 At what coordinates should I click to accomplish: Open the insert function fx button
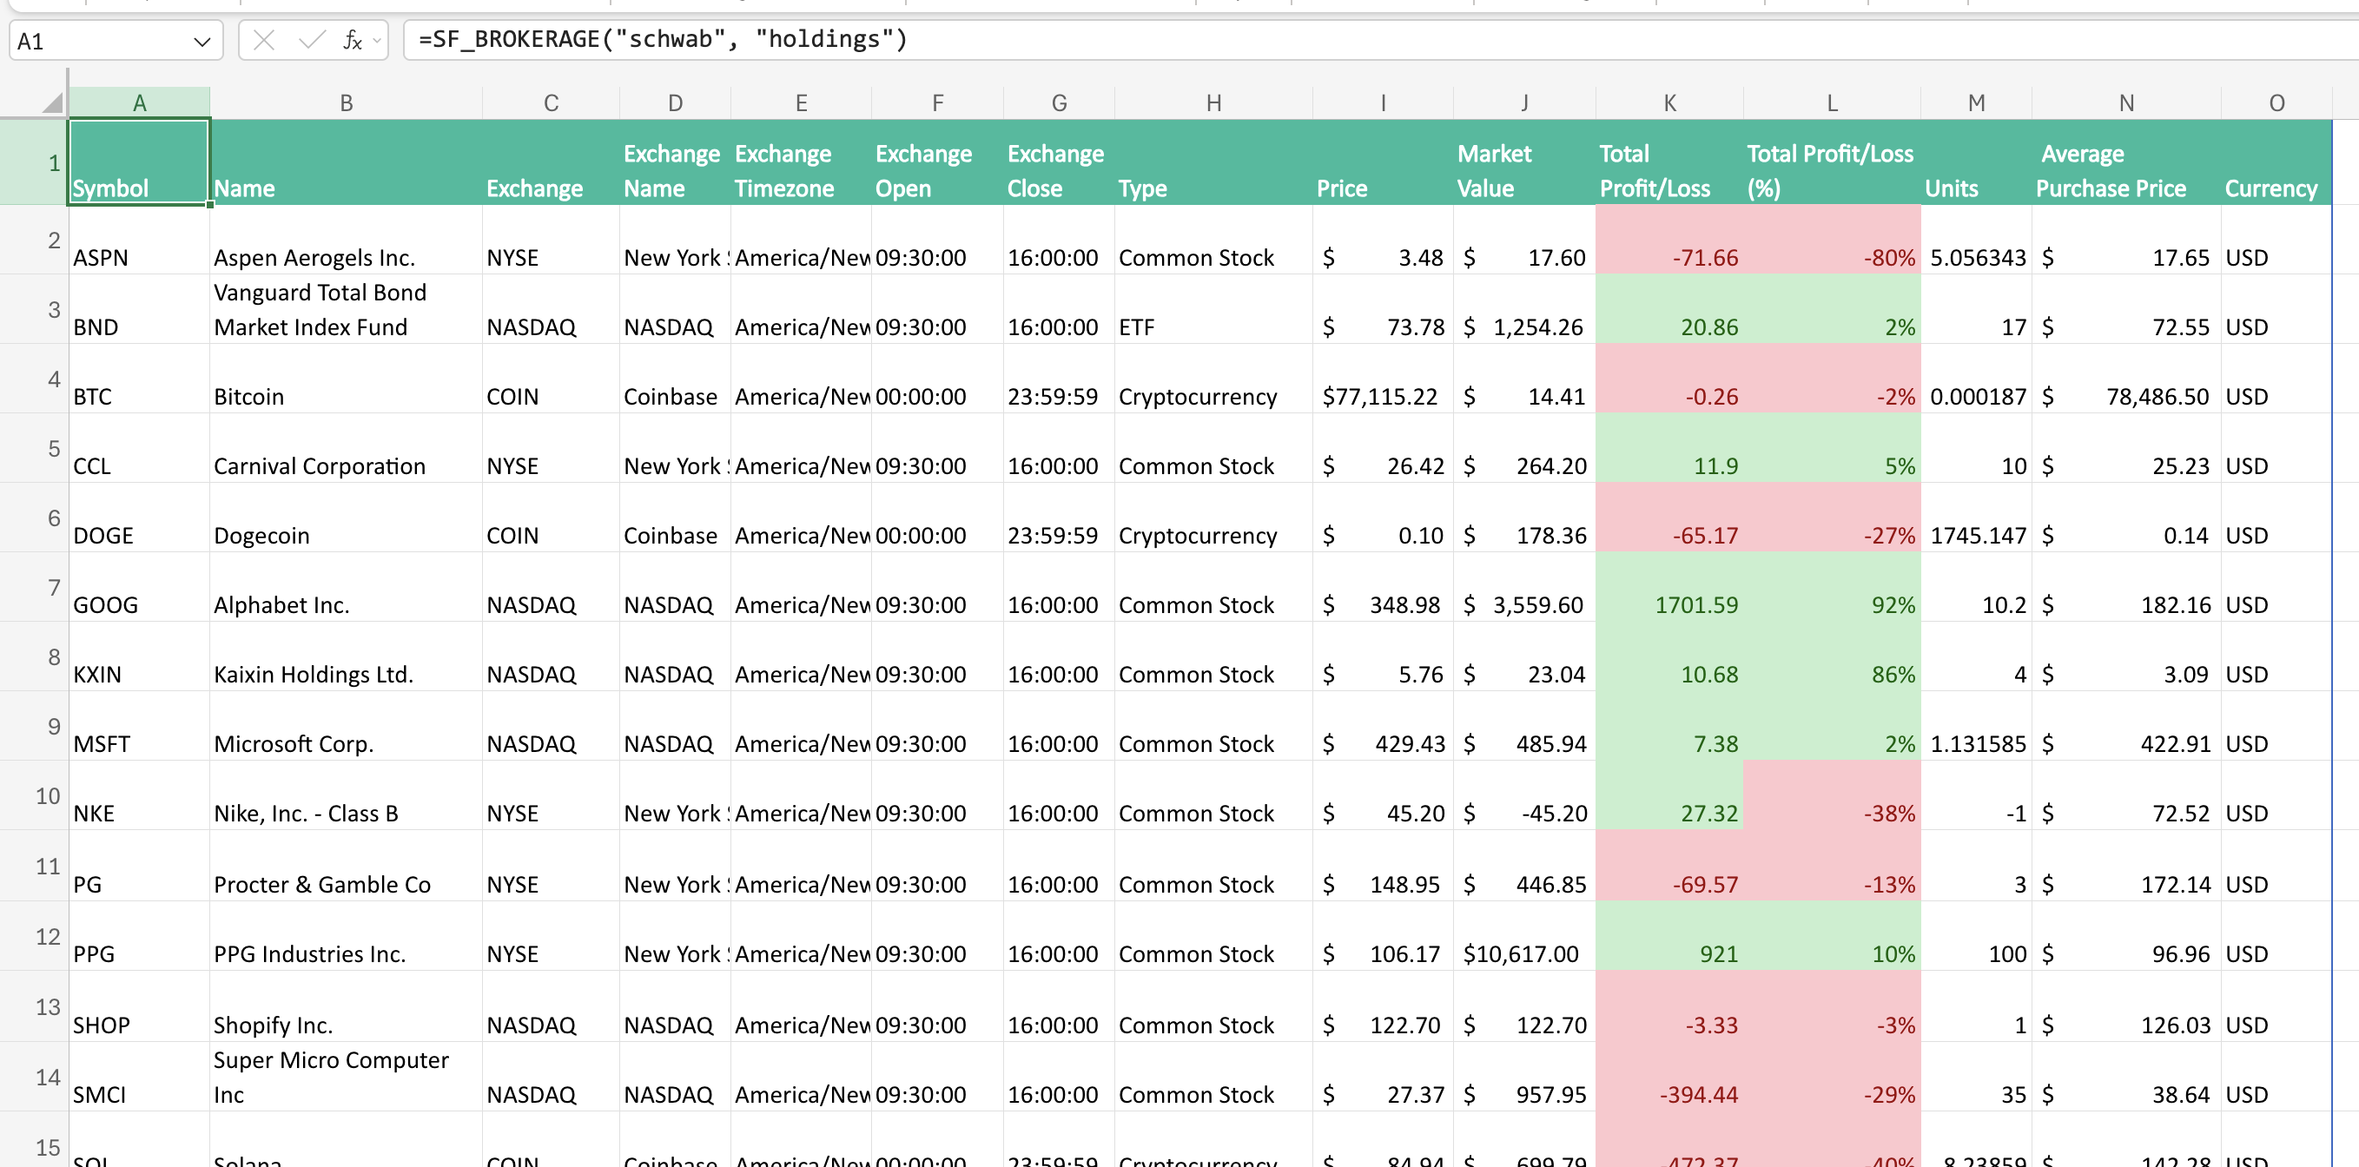352,40
